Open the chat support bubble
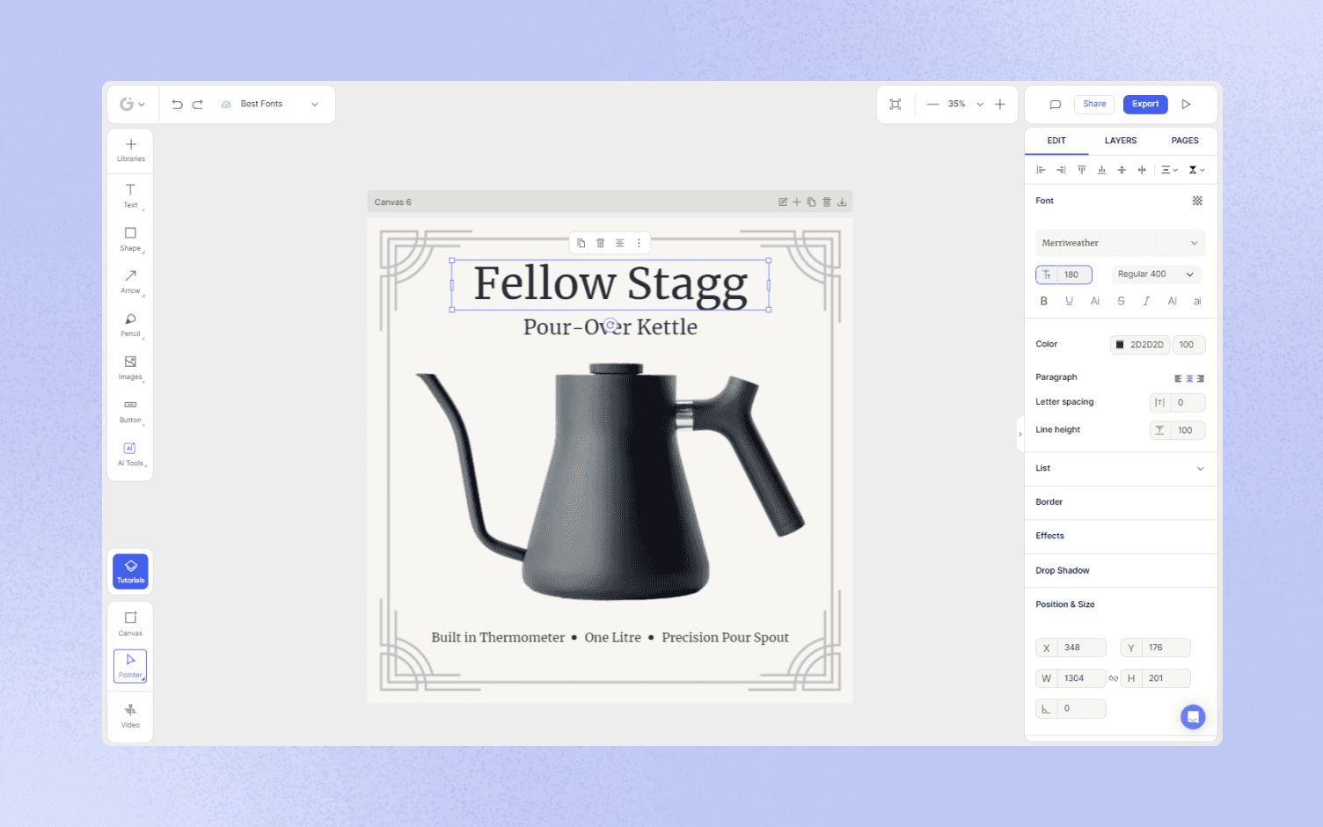The image size is (1323, 827). 1193,717
